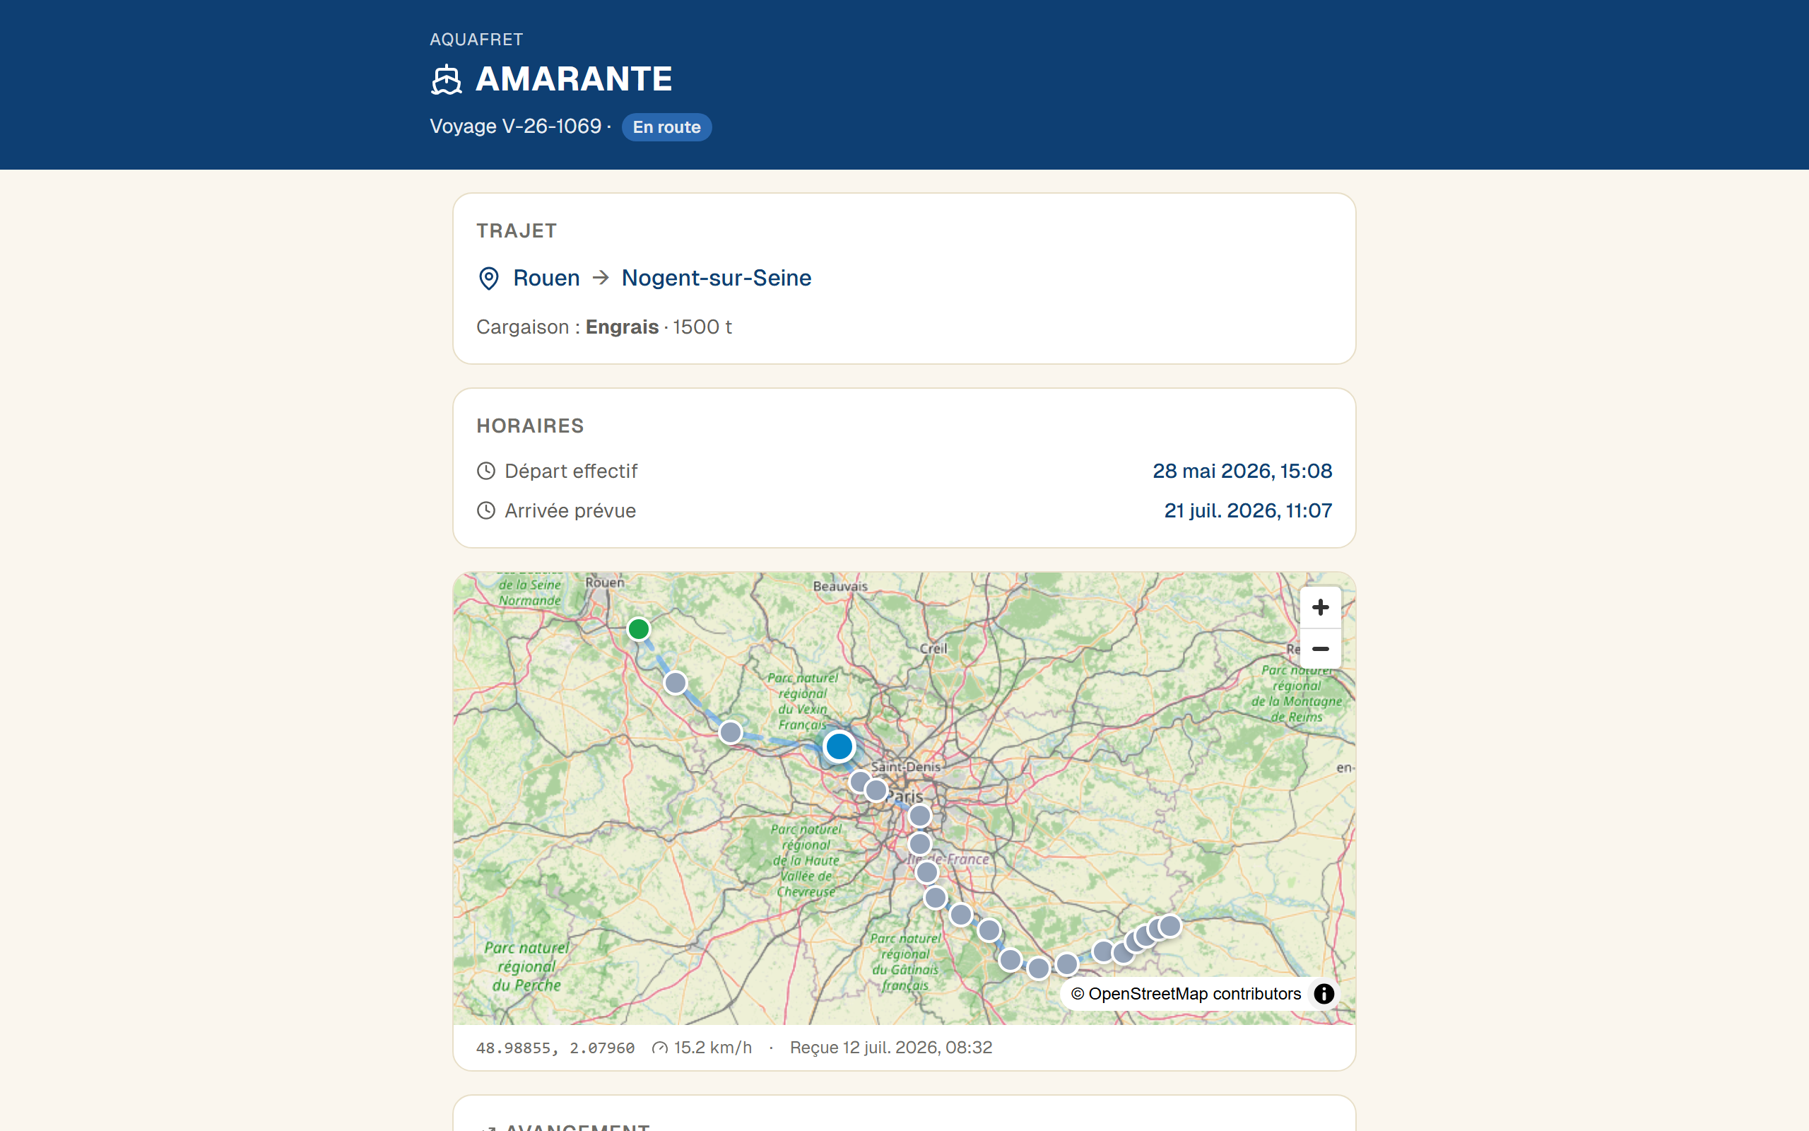Click the 21 juil. 2026 arrival time
The height and width of the screenshot is (1131, 1809).
[1248, 510]
